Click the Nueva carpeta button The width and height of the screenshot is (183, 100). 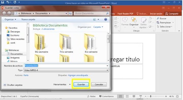tap(28, 19)
